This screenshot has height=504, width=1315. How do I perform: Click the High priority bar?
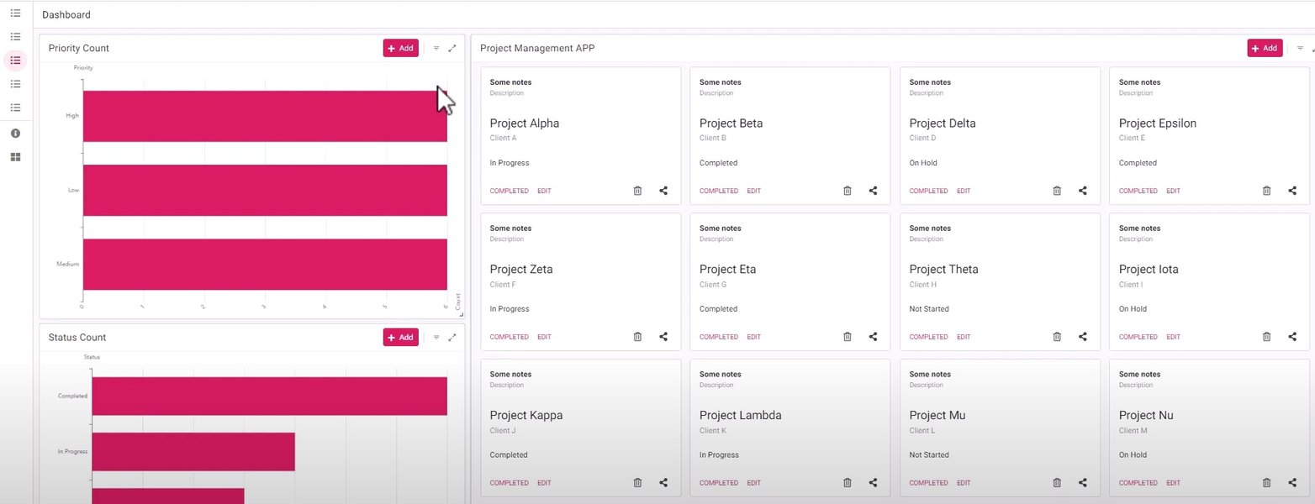pos(265,116)
